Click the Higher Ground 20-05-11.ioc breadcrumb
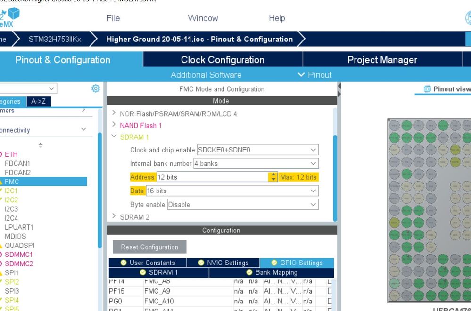The image size is (471, 311). point(199,39)
